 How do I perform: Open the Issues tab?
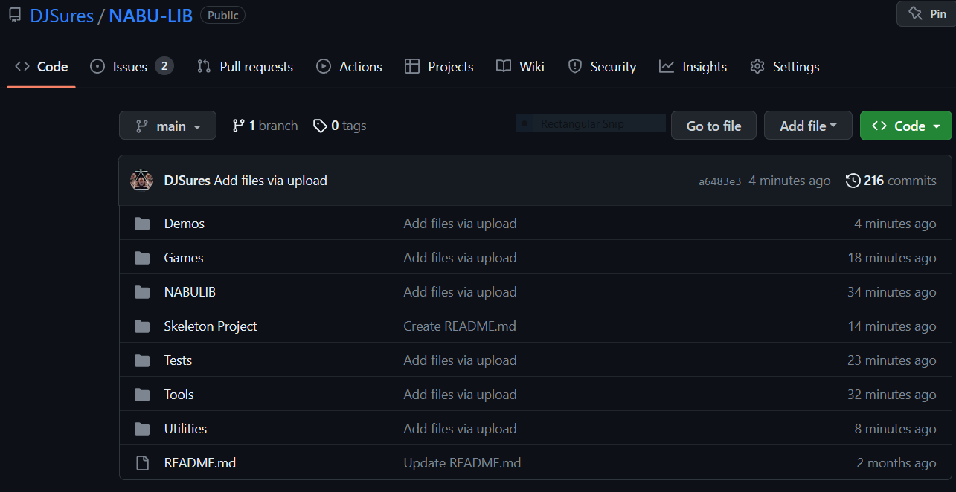click(x=131, y=67)
